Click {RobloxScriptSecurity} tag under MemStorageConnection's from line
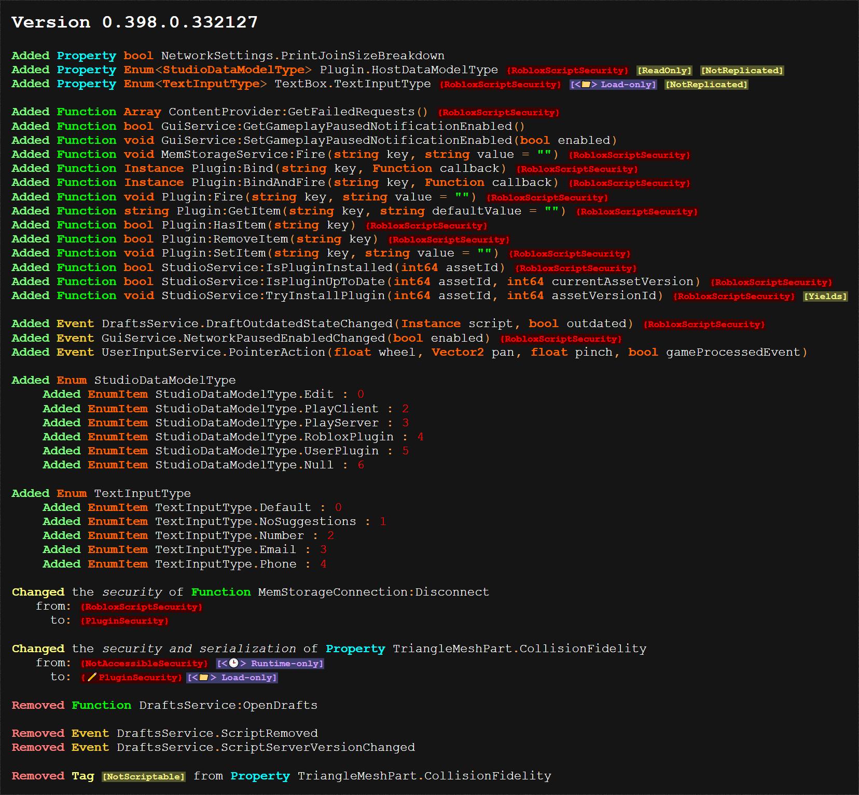The width and height of the screenshot is (859, 795). [141, 607]
